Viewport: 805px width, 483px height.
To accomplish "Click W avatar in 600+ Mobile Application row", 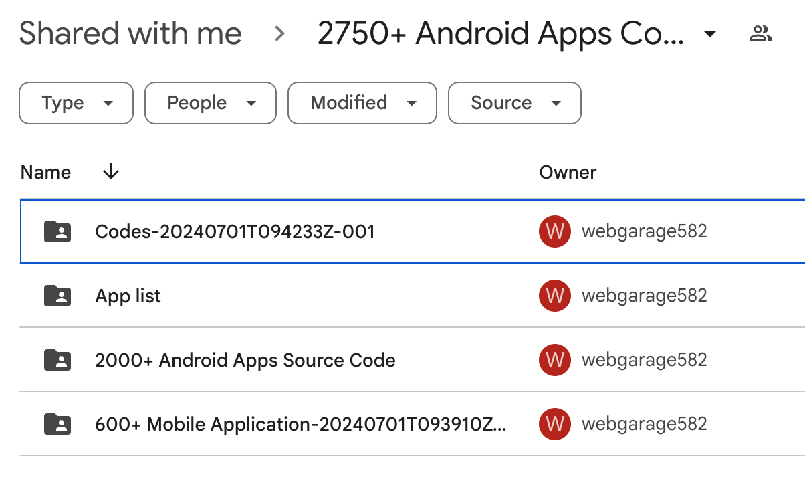I will pos(555,424).
